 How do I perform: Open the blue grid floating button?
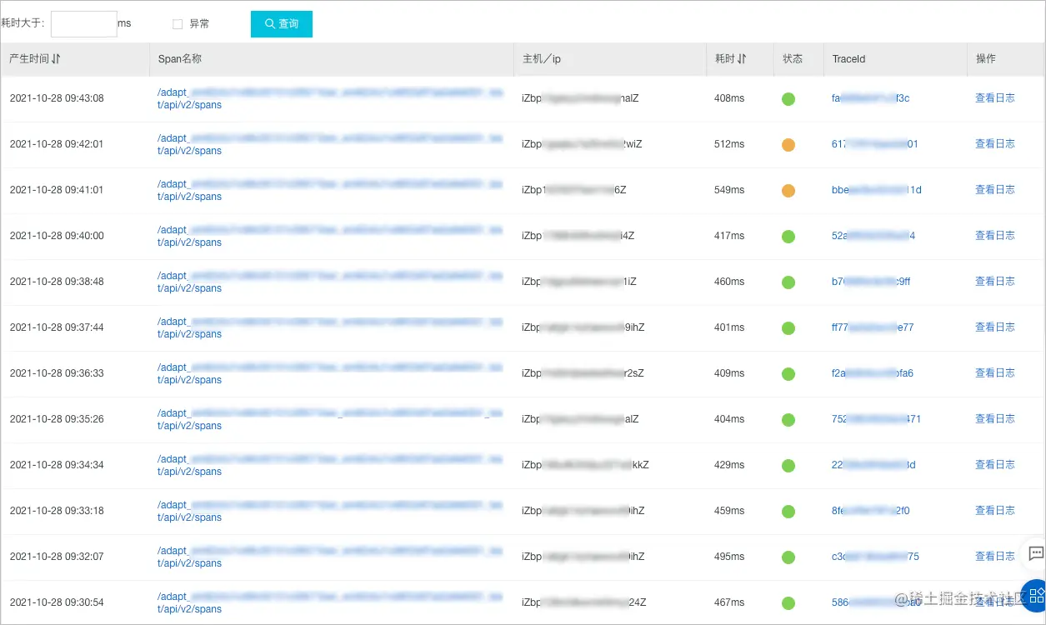tap(1035, 595)
